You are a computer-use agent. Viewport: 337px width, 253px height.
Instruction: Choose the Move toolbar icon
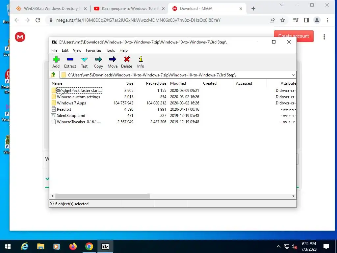point(113,62)
